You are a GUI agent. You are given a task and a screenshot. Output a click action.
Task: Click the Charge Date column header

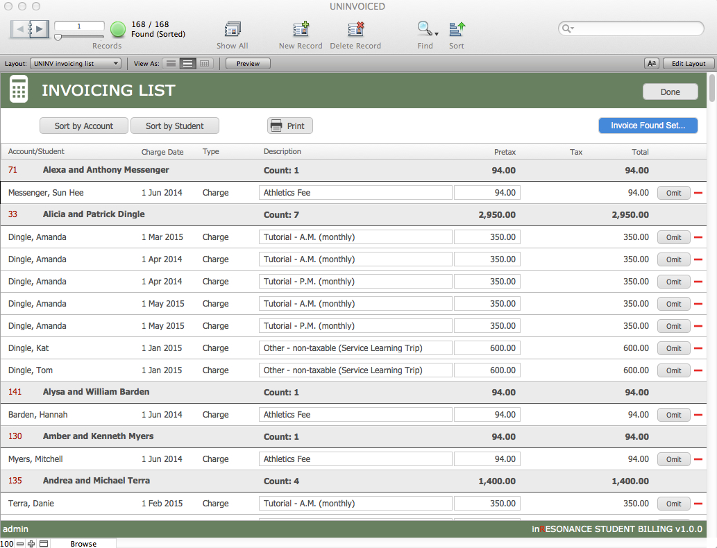click(162, 152)
